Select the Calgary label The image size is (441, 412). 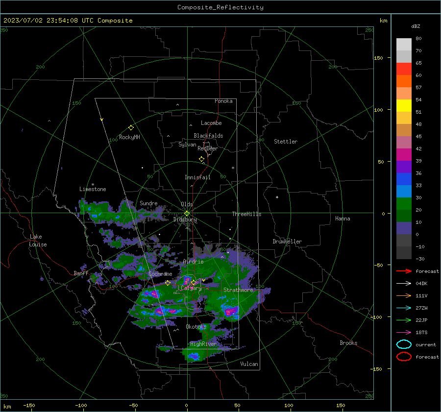(191, 288)
